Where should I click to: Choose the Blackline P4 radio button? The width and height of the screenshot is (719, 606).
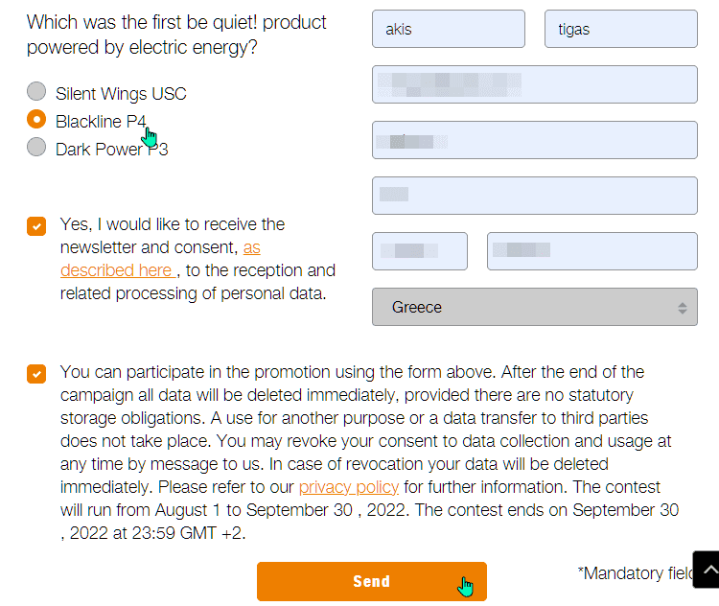[36, 119]
